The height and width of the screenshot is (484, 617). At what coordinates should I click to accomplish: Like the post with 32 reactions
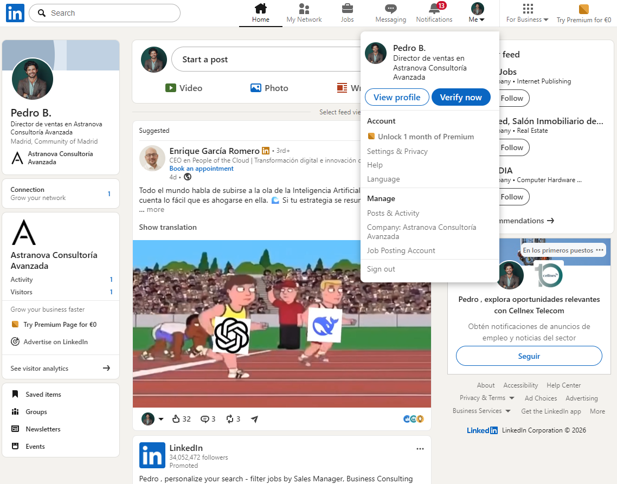[x=181, y=419]
